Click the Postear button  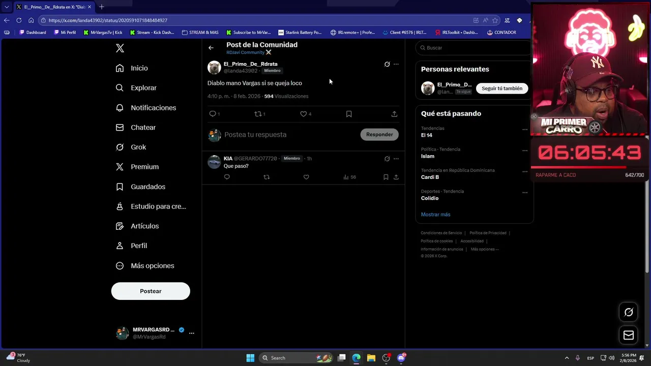pos(151,291)
